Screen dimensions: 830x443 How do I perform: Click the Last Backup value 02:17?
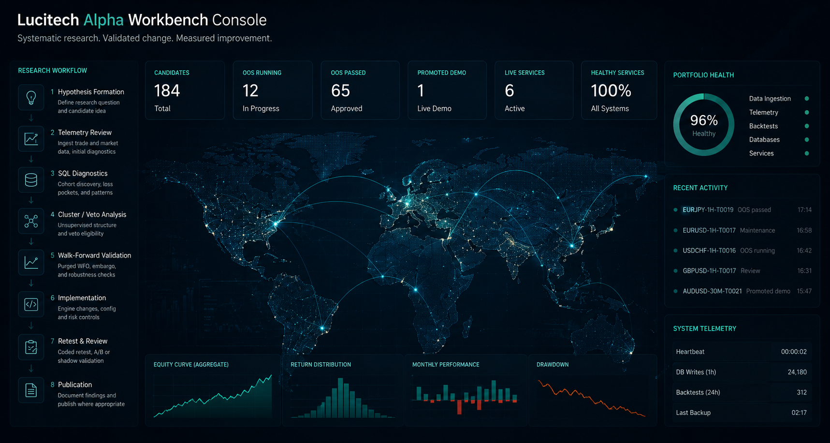[x=799, y=413]
